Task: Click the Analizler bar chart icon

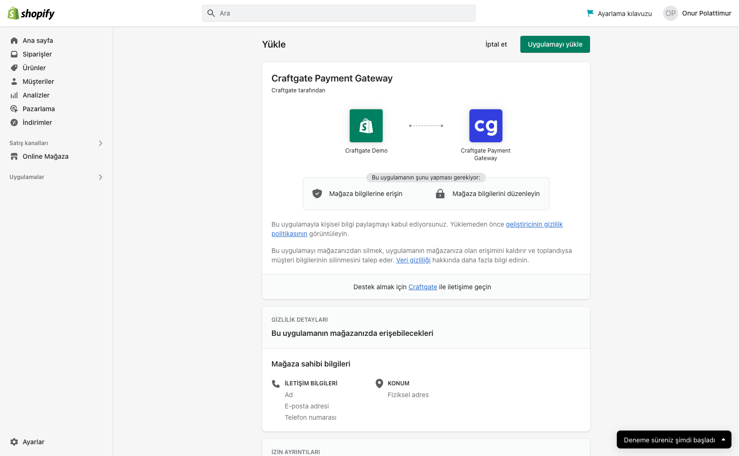Action: click(14, 95)
